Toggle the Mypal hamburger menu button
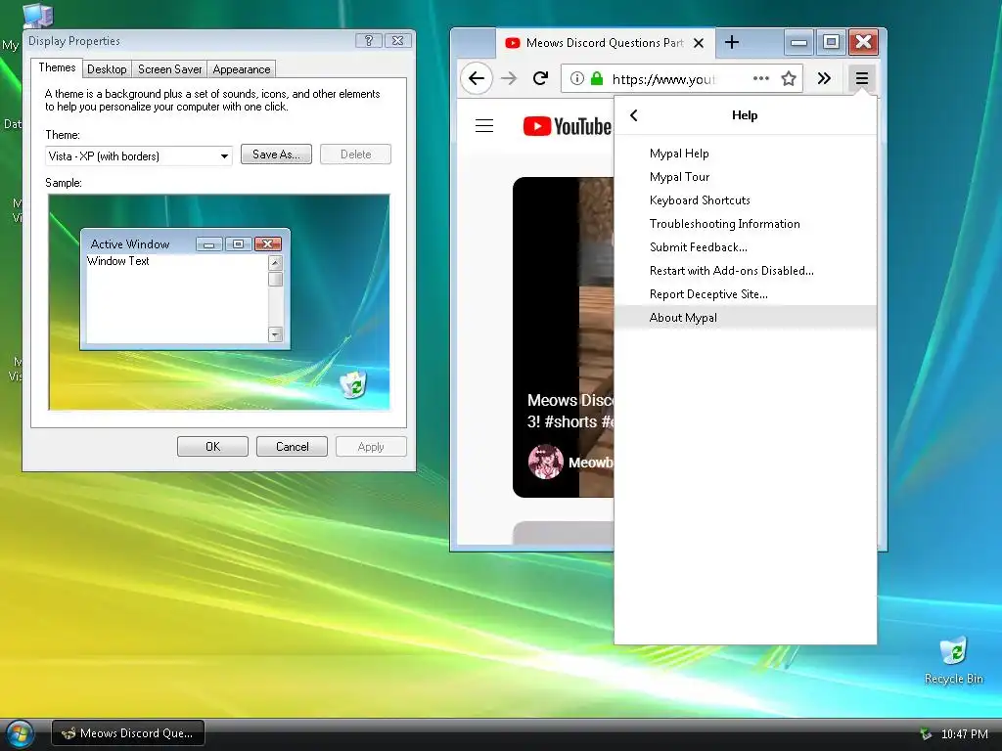This screenshot has width=1002, height=751. pyautogui.click(x=861, y=78)
